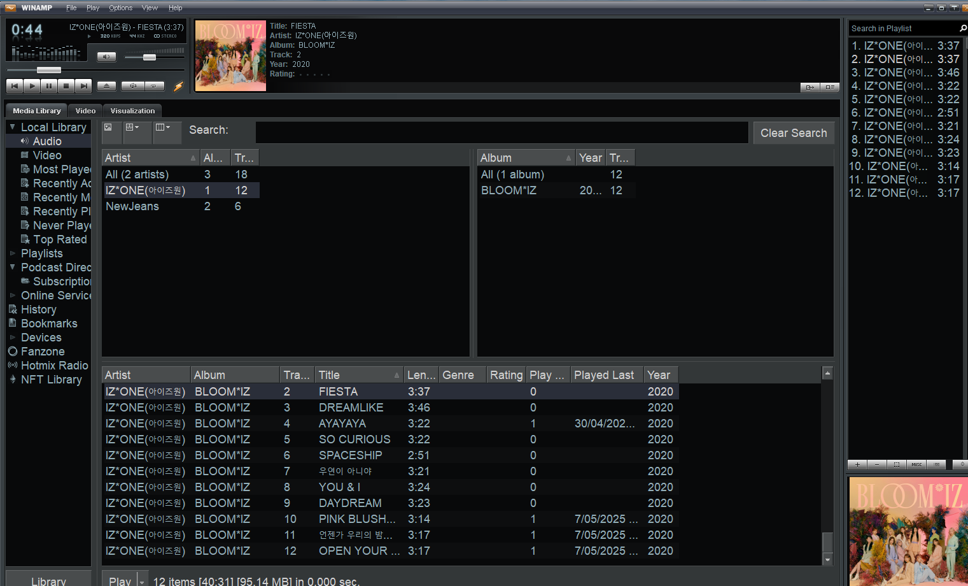Click the playlist Remove (−) button
Image resolution: width=968 pixels, height=586 pixels.
[x=877, y=464]
